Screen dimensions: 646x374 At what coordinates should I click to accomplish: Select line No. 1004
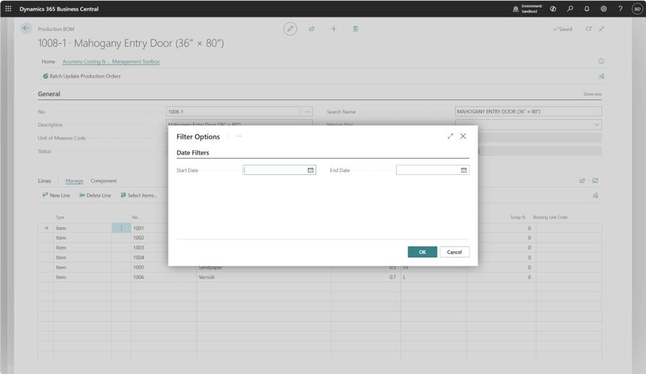(x=138, y=257)
